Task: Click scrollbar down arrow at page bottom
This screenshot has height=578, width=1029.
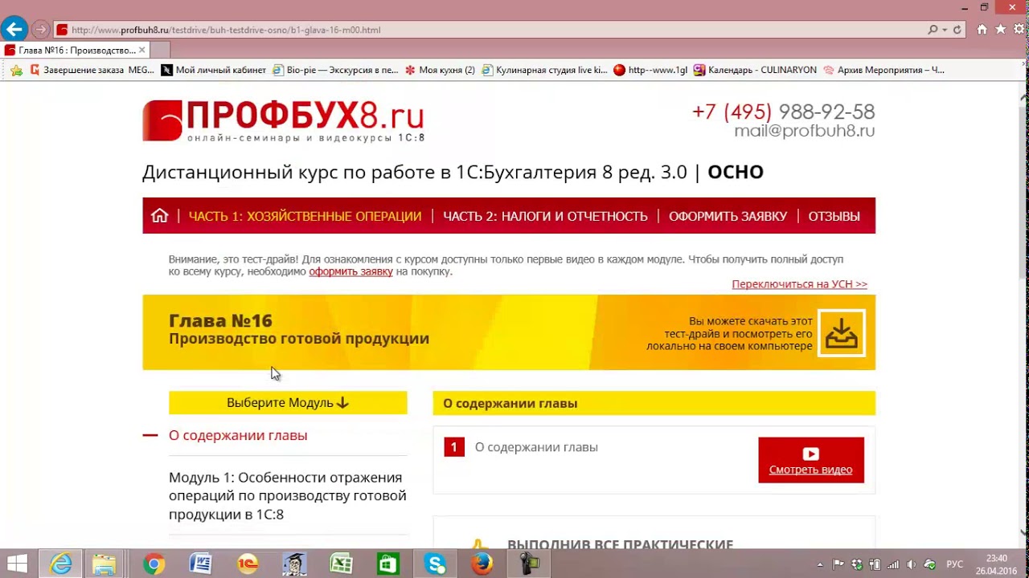Action: pyautogui.click(x=1023, y=532)
